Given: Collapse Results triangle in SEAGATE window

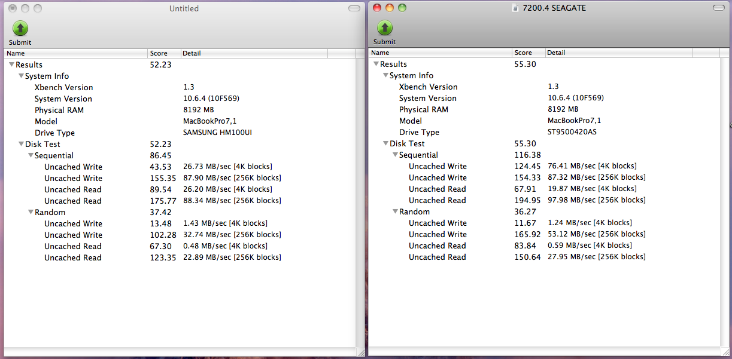Looking at the screenshot, I should [x=376, y=64].
